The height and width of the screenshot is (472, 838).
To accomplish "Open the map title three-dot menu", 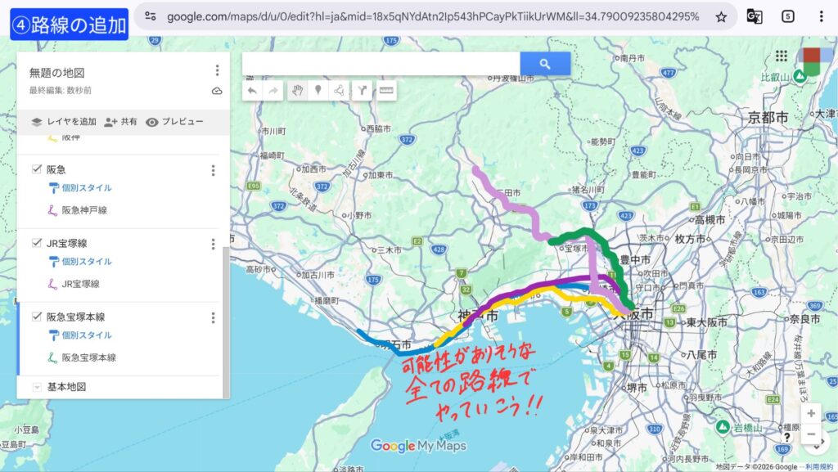I will (217, 71).
